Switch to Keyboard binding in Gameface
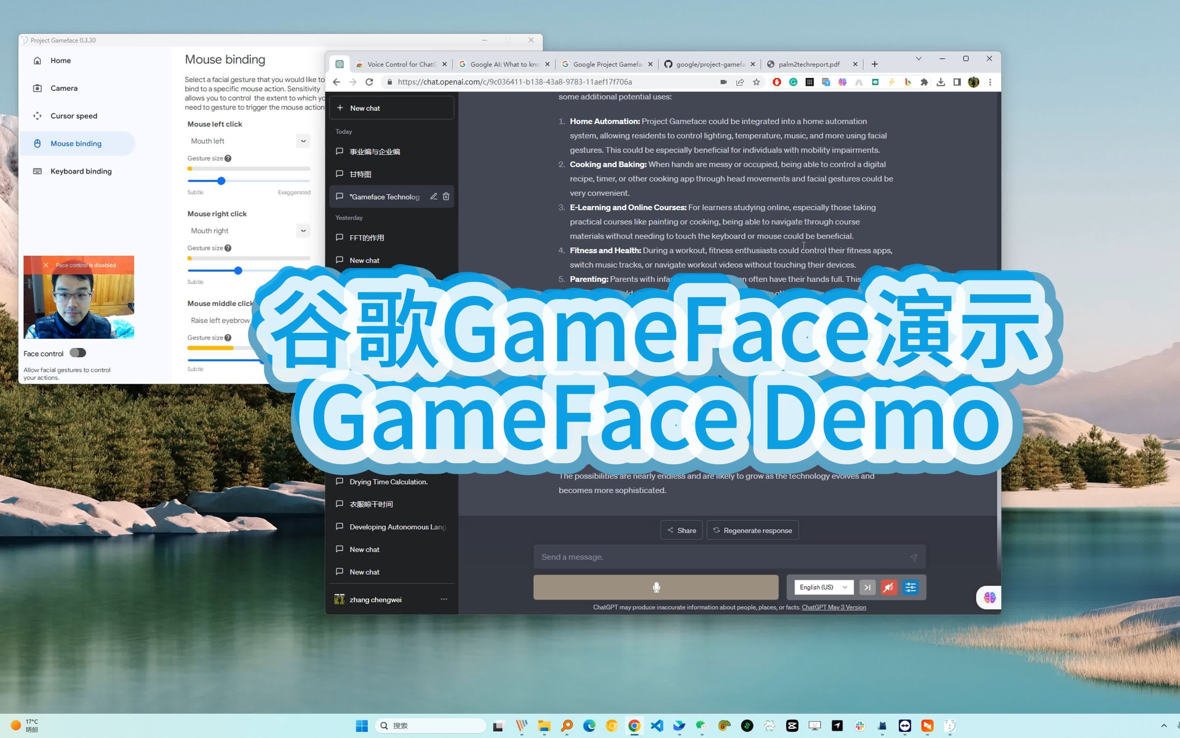This screenshot has width=1180, height=738. coord(81,171)
